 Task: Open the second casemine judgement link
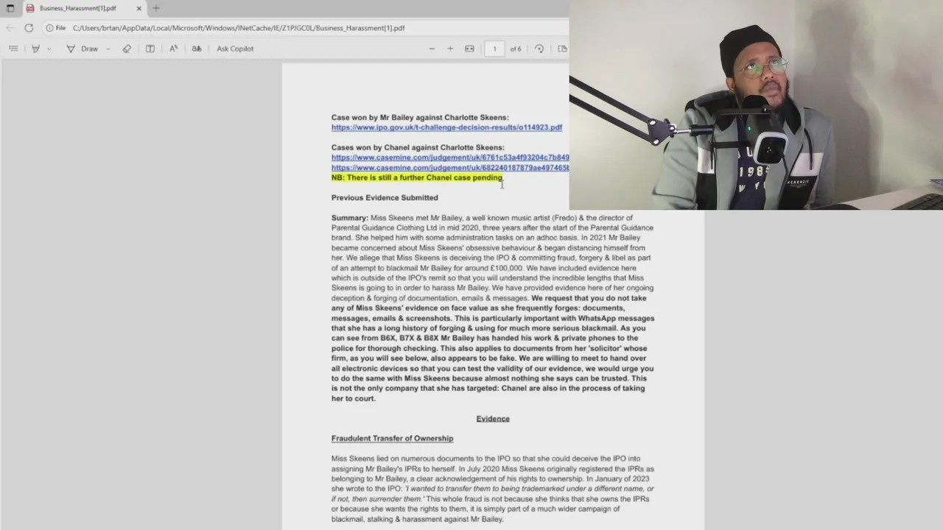coord(450,168)
